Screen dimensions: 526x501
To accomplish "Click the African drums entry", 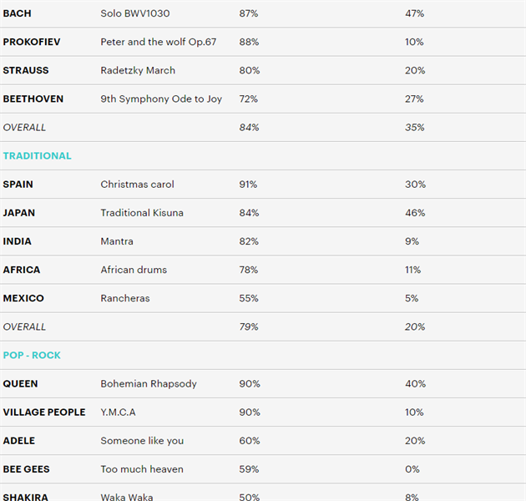I will coord(134,270).
